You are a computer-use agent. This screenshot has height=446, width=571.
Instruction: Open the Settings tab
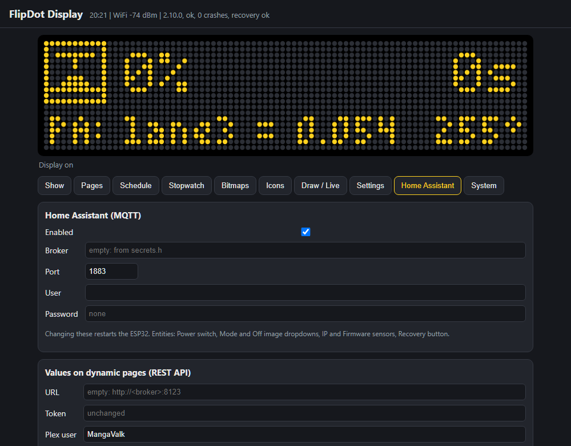371,186
